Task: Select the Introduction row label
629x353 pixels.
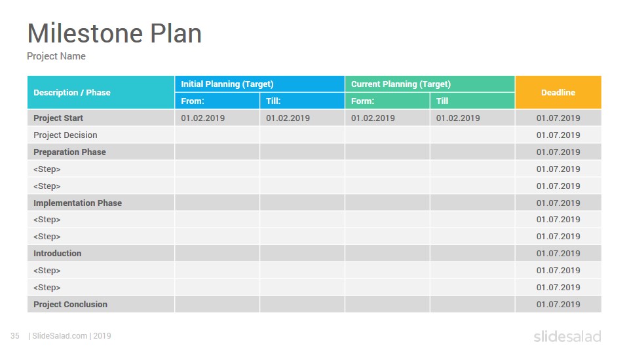Action: pyautogui.click(x=58, y=254)
